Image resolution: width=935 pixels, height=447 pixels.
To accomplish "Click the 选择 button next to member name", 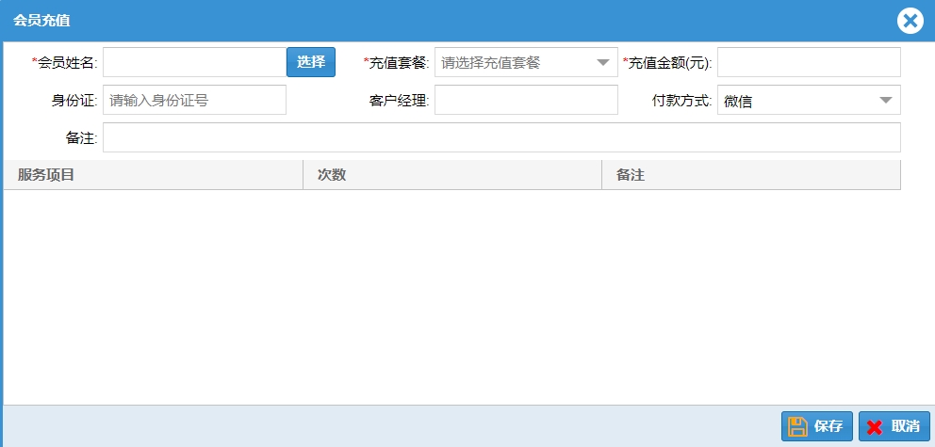I will coord(311,62).
